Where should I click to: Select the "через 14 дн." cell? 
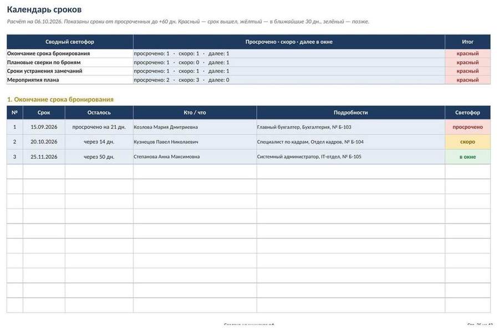click(x=99, y=142)
